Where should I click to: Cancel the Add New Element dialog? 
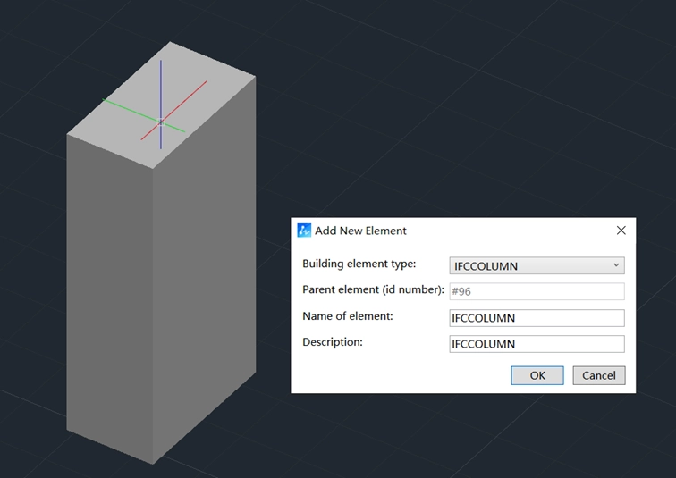coord(599,375)
